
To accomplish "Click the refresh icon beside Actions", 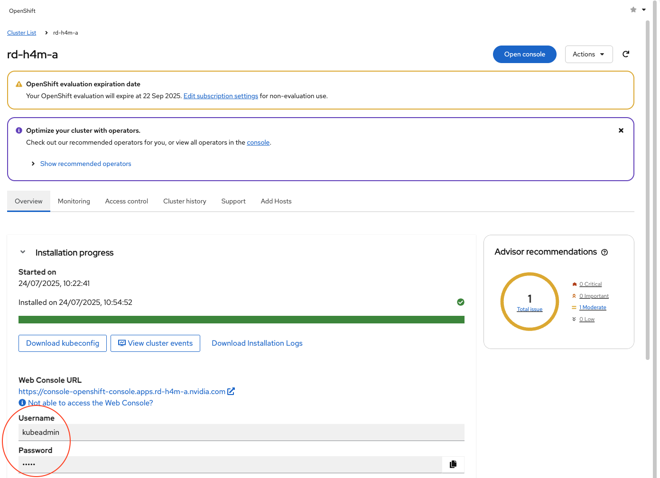I will (x=626, y=54).
